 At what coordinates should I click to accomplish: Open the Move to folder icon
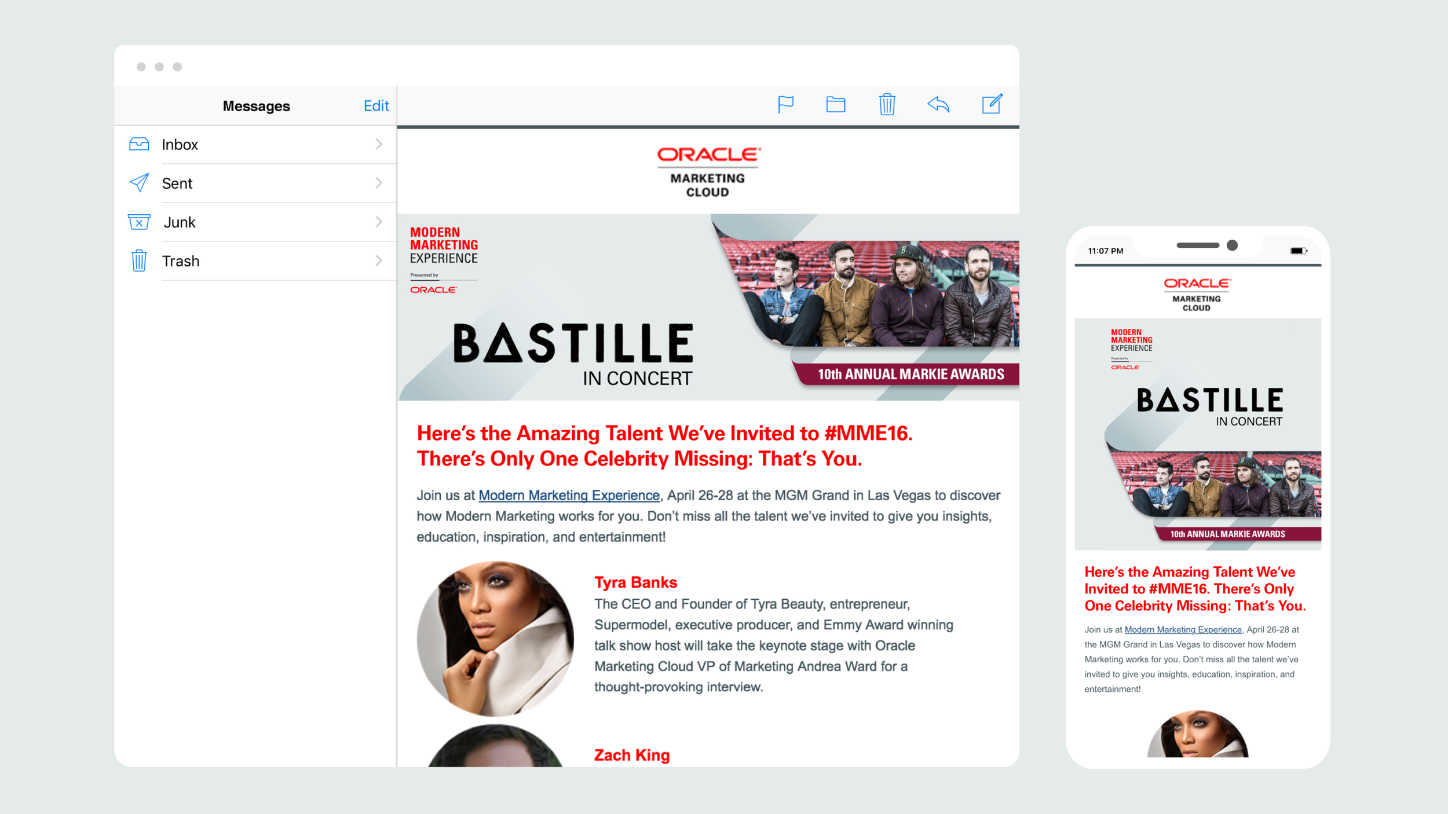(x=836, y=105)
